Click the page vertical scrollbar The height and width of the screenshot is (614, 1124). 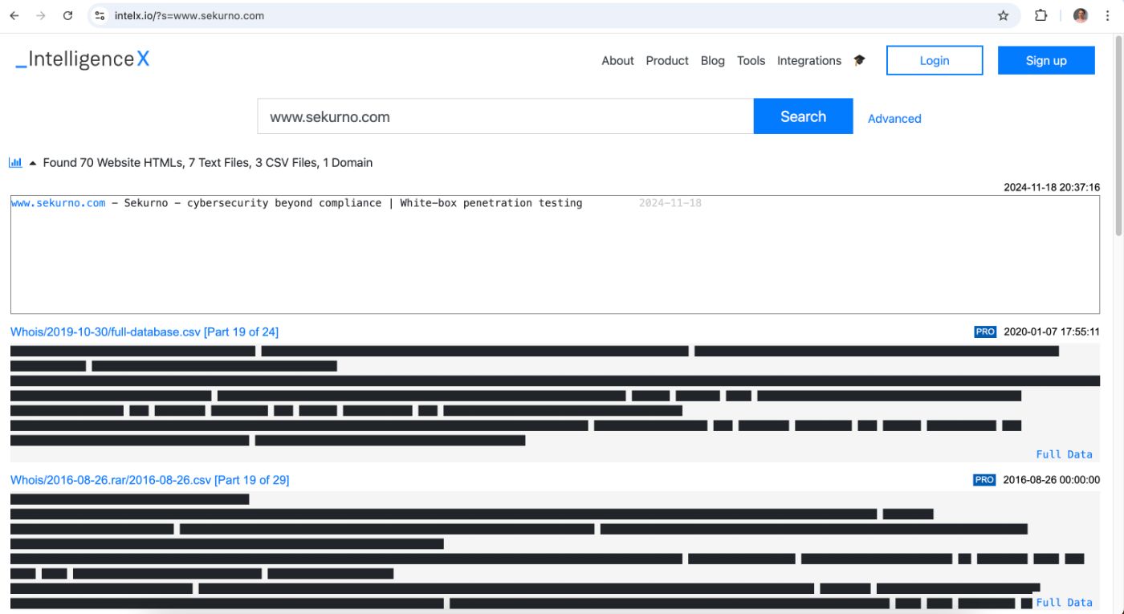pos(1118,136)
